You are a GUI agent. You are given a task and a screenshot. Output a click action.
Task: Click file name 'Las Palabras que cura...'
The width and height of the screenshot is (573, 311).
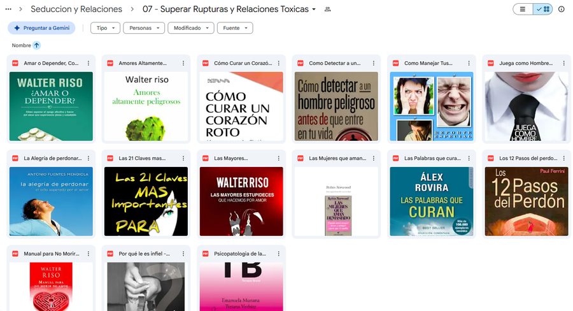432,159
